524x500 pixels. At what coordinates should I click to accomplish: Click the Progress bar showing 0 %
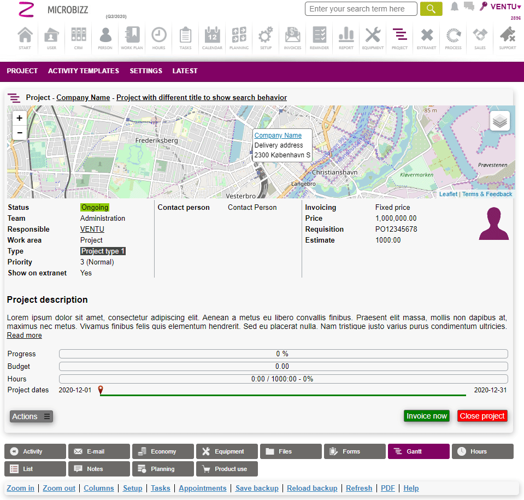coord(283,354)
